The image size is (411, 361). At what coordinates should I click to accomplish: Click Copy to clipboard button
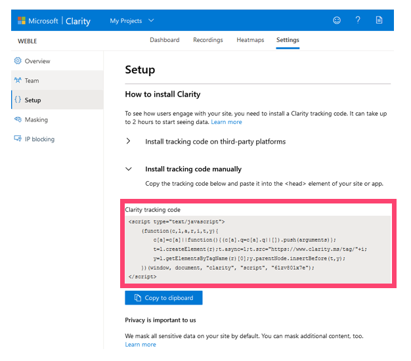(x=163, y=298)
